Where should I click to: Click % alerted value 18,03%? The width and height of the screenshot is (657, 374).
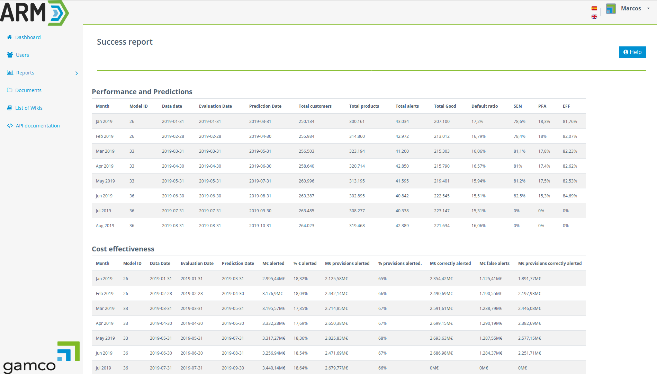(300, 294)
